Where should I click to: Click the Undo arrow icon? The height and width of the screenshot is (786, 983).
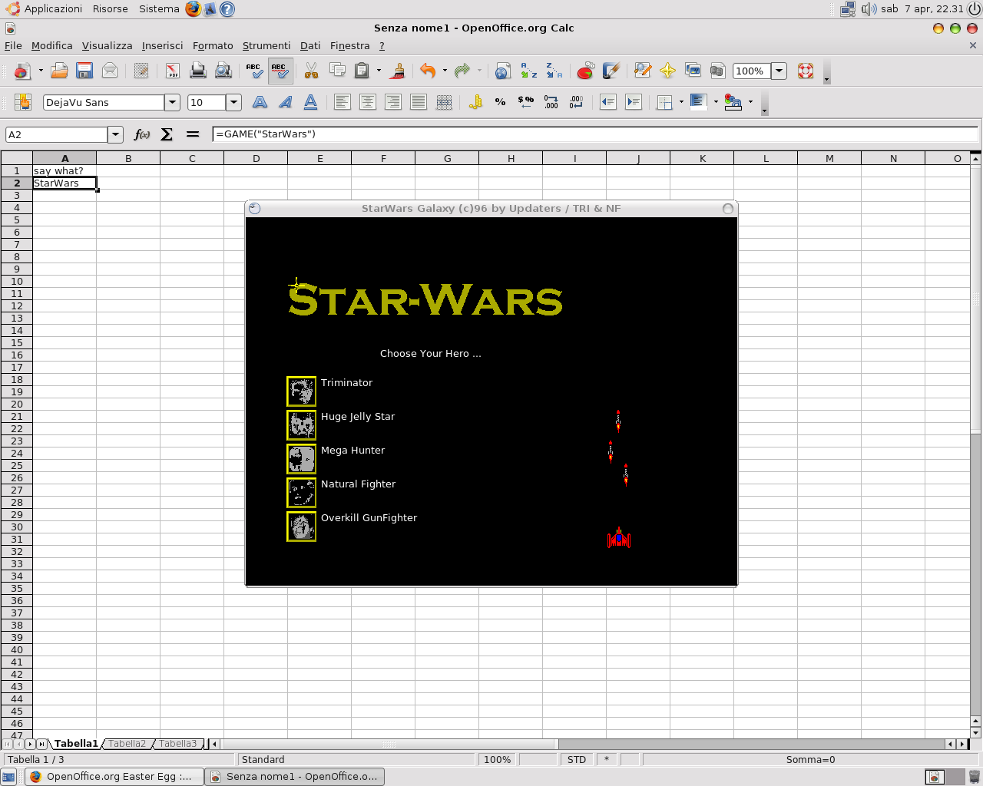tap(428, 71)
